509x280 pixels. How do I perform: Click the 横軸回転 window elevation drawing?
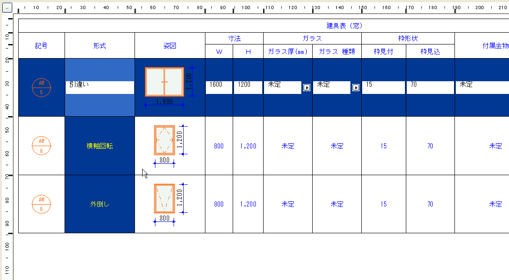(165, 140)
